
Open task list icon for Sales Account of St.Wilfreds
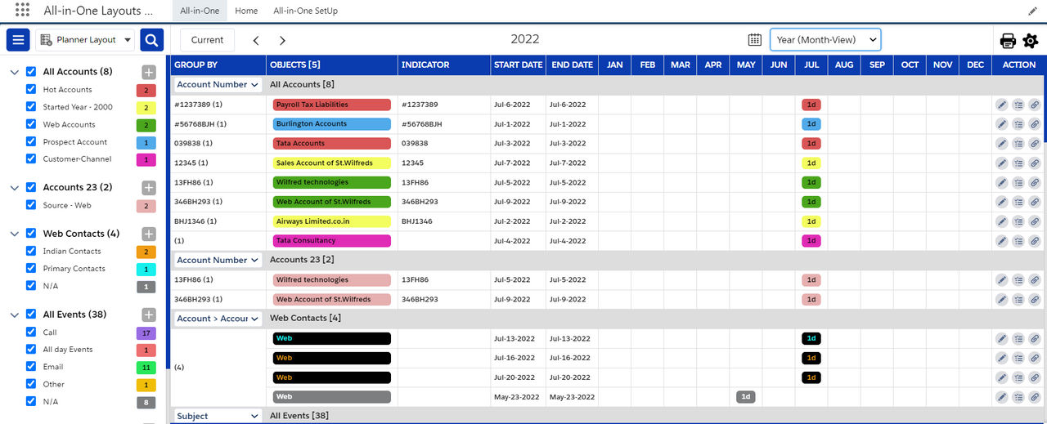tap(1018, 163)
